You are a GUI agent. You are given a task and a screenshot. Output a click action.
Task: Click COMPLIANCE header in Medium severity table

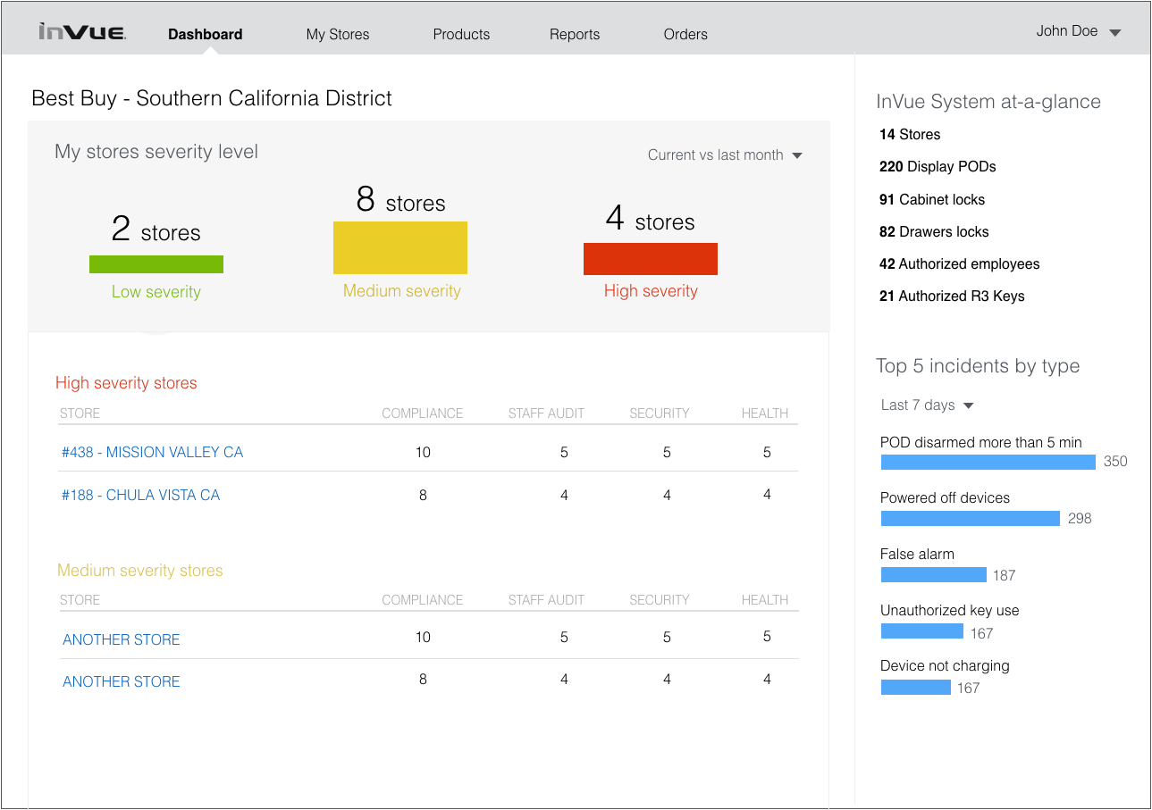pyautogui.click(x=423, y=600)
